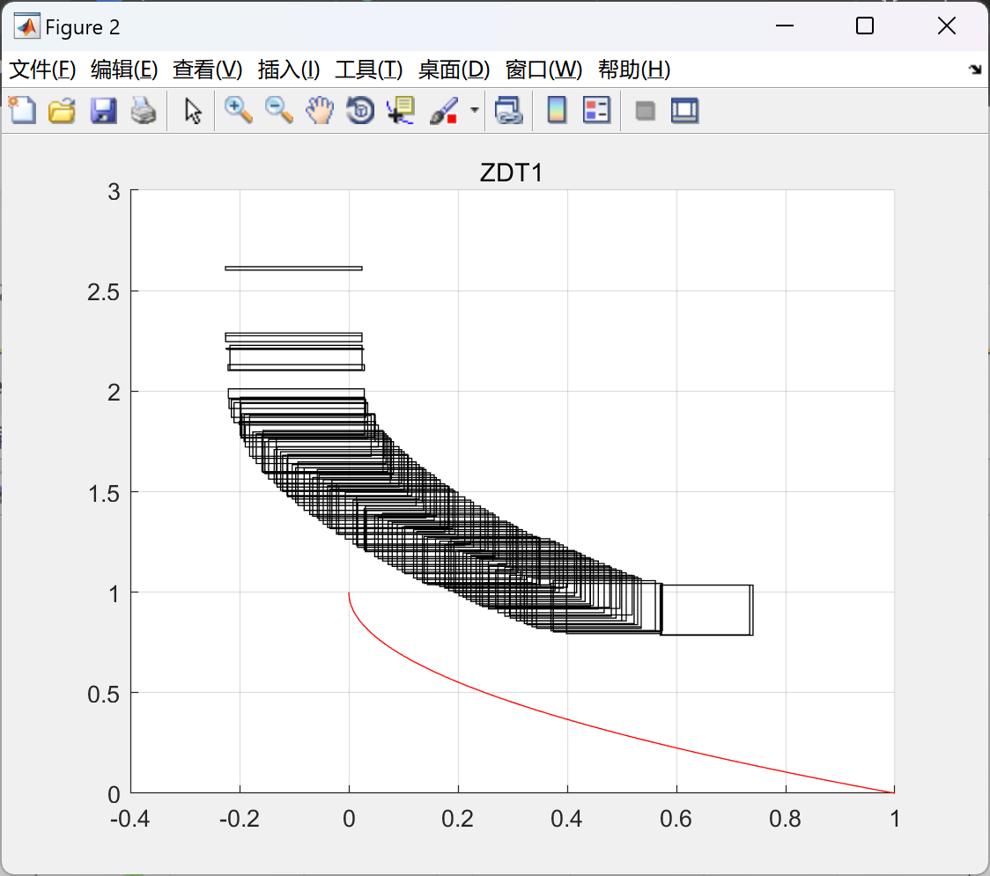Click the ZDT1 plot title
The height and width of the screenshot is (876, 990).
pyautogui.click(x=512, y=173)
